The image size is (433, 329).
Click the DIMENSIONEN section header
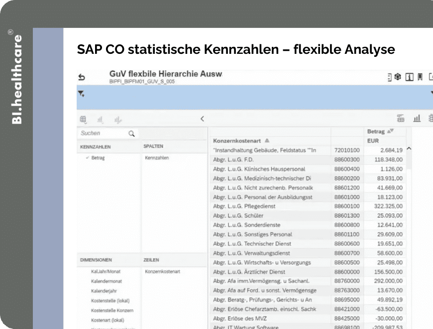tap(96, 260)
